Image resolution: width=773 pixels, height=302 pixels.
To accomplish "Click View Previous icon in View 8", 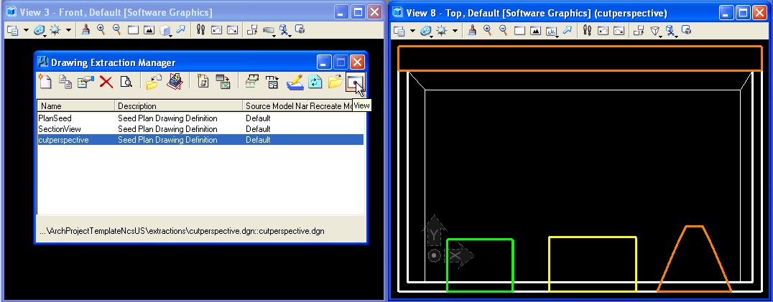I will coord(603,32).
